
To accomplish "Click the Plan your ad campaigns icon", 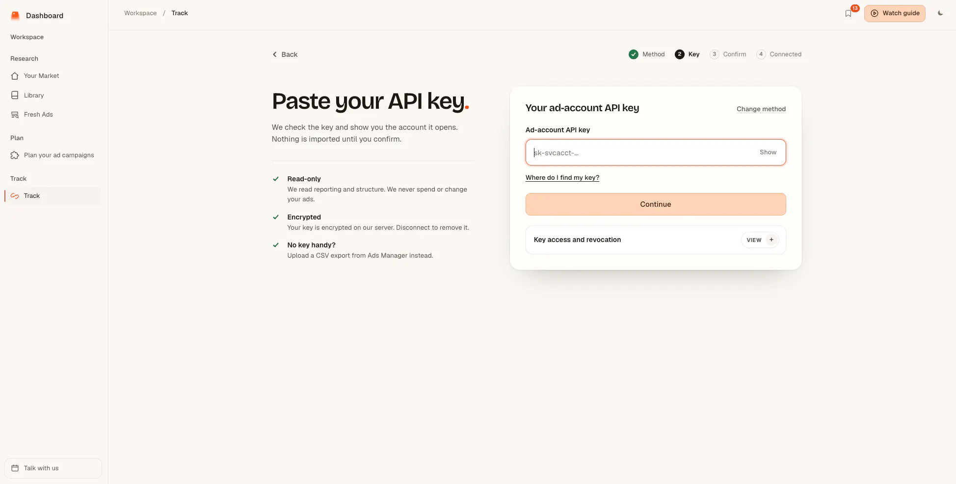I will coord(15,155).
